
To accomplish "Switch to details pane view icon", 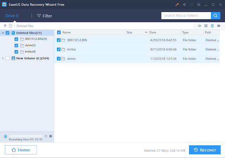I will pos(219,26).
